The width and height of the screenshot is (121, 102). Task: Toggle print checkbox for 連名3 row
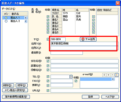pos(48,26)
